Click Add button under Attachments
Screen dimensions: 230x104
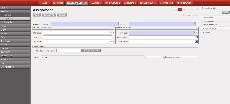[x=226, y=13]
